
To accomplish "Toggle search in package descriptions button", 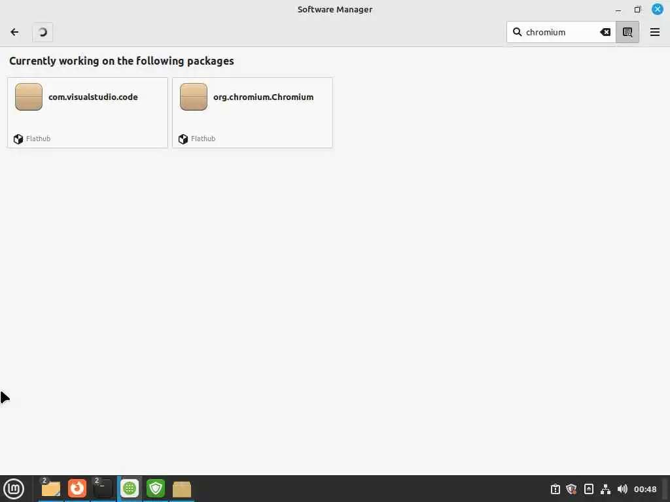I will 627,32.
